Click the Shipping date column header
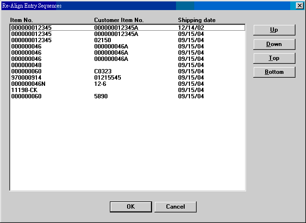Screen dimensions: 306x223 pyautogui.click(x=197, y=20)
